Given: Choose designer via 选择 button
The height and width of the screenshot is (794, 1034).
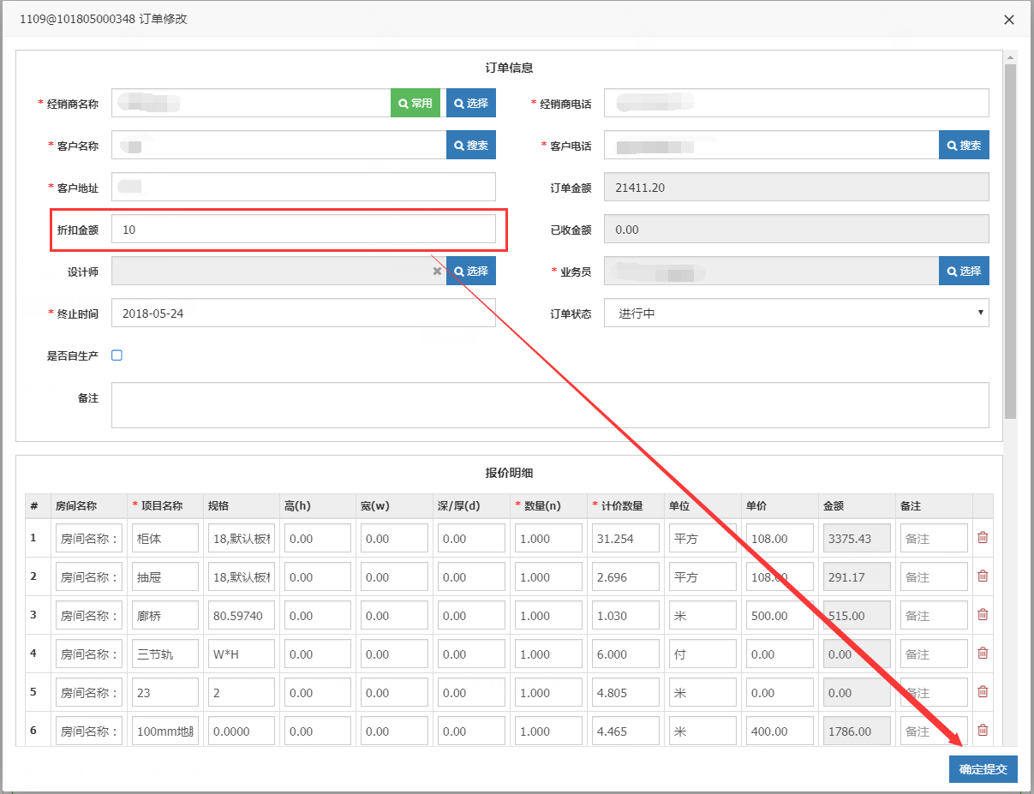Looking at the screenshot, I should point(471,272).
